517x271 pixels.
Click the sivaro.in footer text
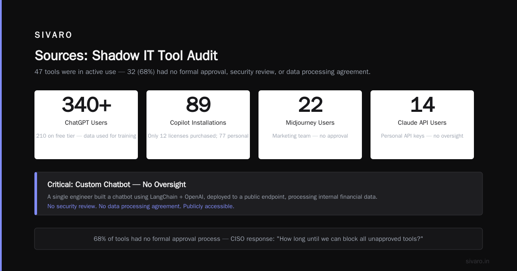coord(477,261)
